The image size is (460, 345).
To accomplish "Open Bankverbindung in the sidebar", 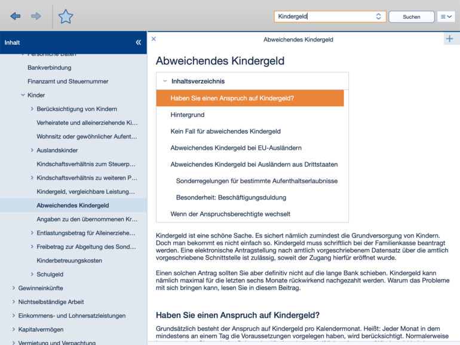I will (49, 67).
